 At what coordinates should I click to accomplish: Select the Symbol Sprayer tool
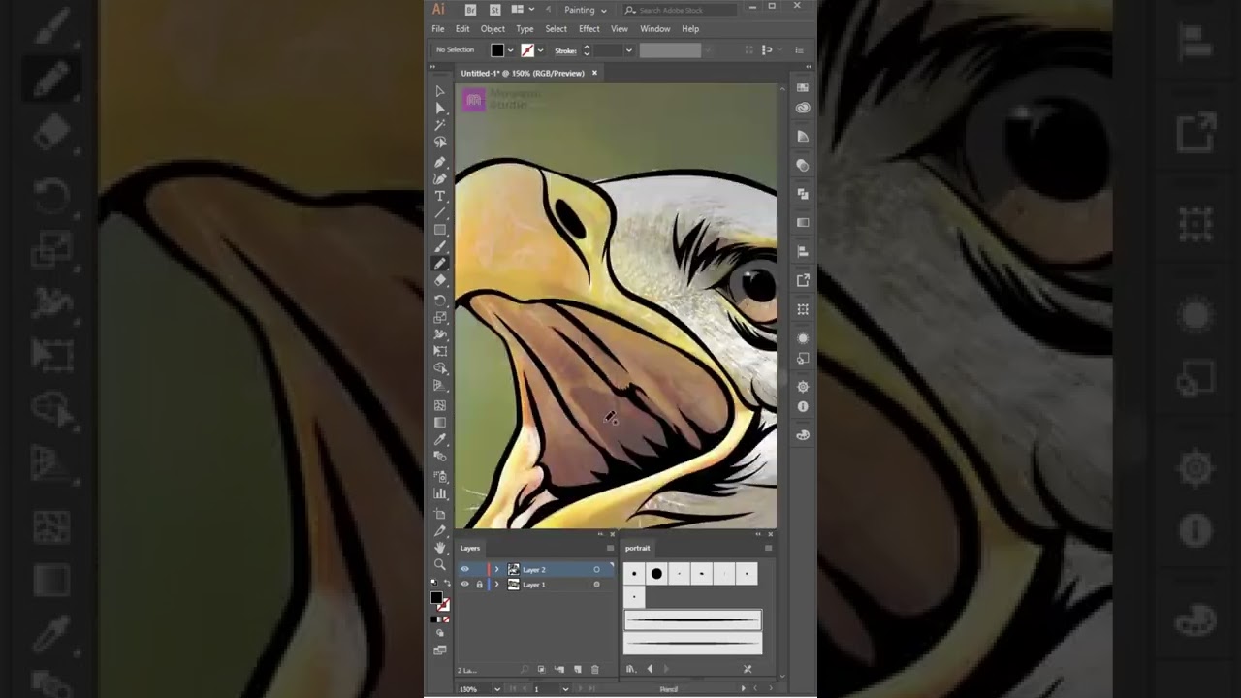click(440, 476)
